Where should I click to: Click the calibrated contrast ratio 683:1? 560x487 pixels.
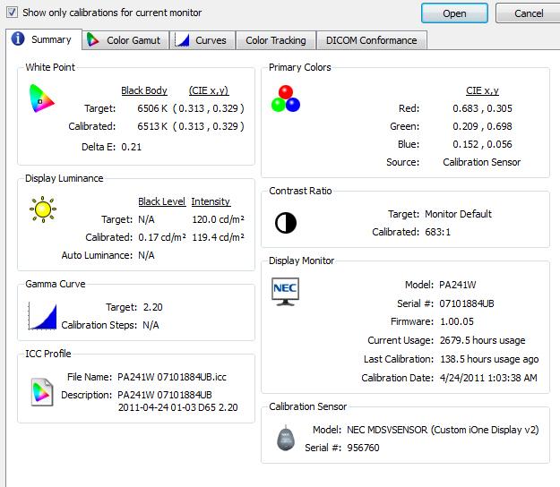[438, 232]
